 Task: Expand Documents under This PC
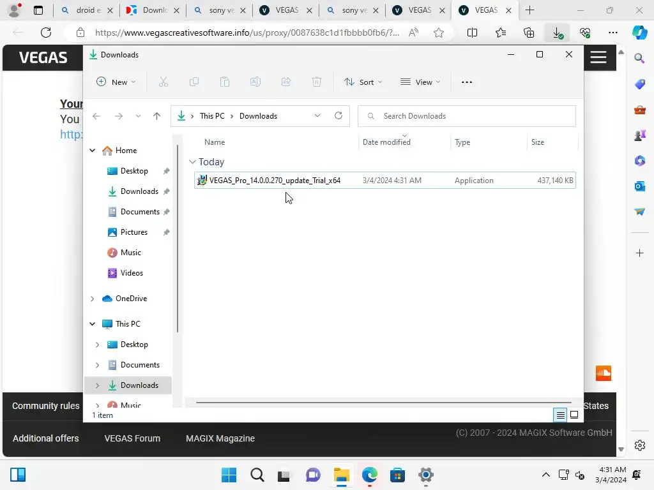(x=97, y=365)
